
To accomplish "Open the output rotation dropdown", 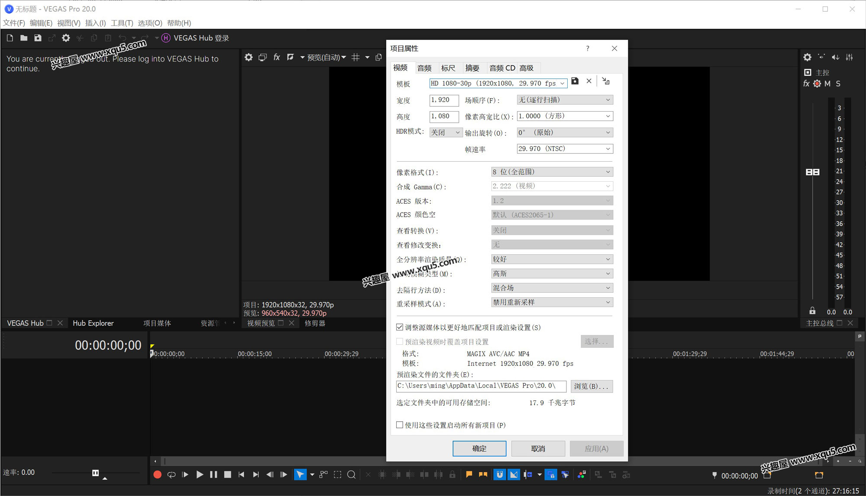I will click(565, 132).
